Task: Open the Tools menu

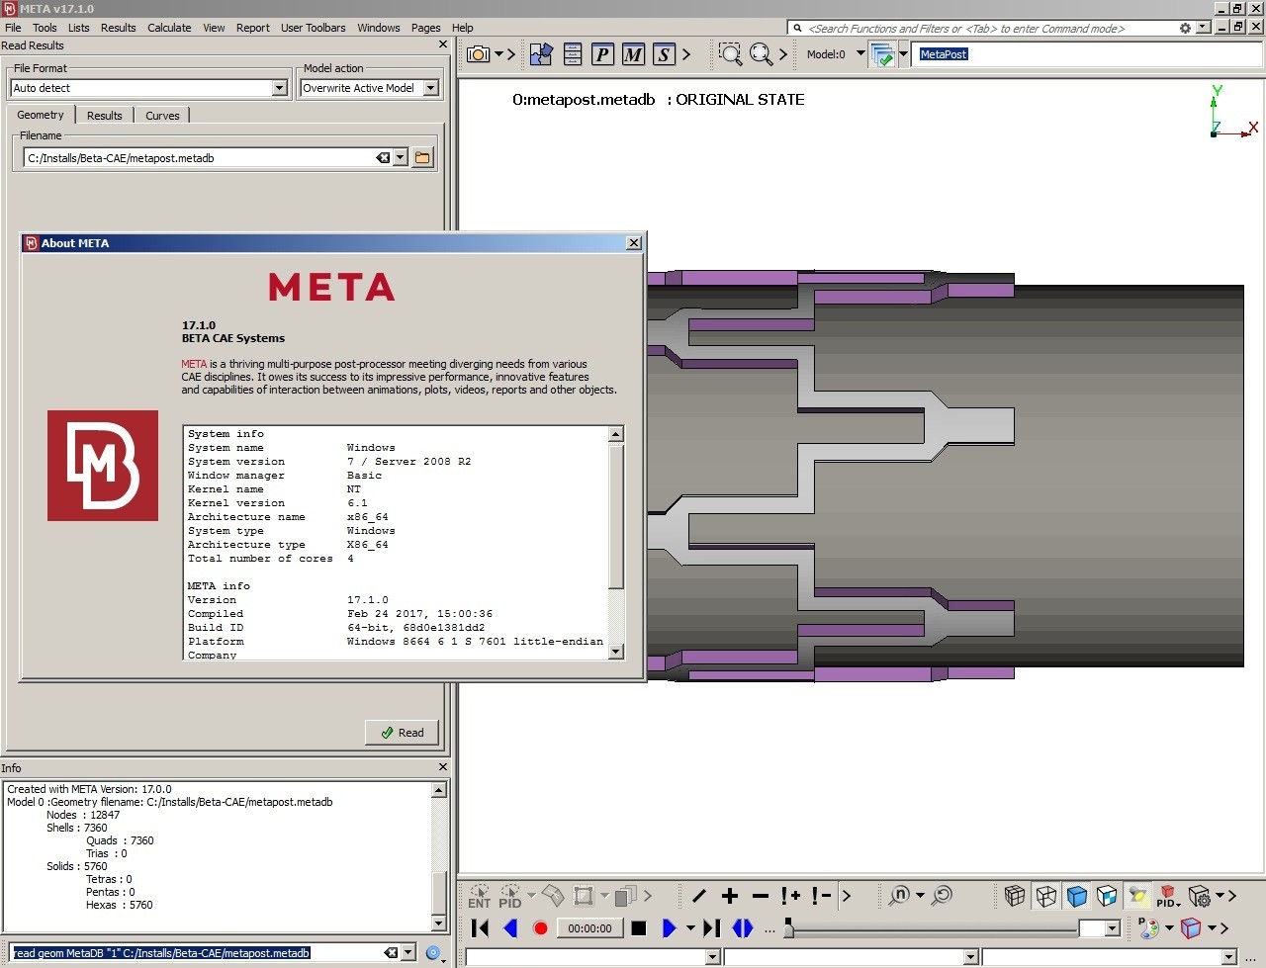Action: click(x=45, y=28)
